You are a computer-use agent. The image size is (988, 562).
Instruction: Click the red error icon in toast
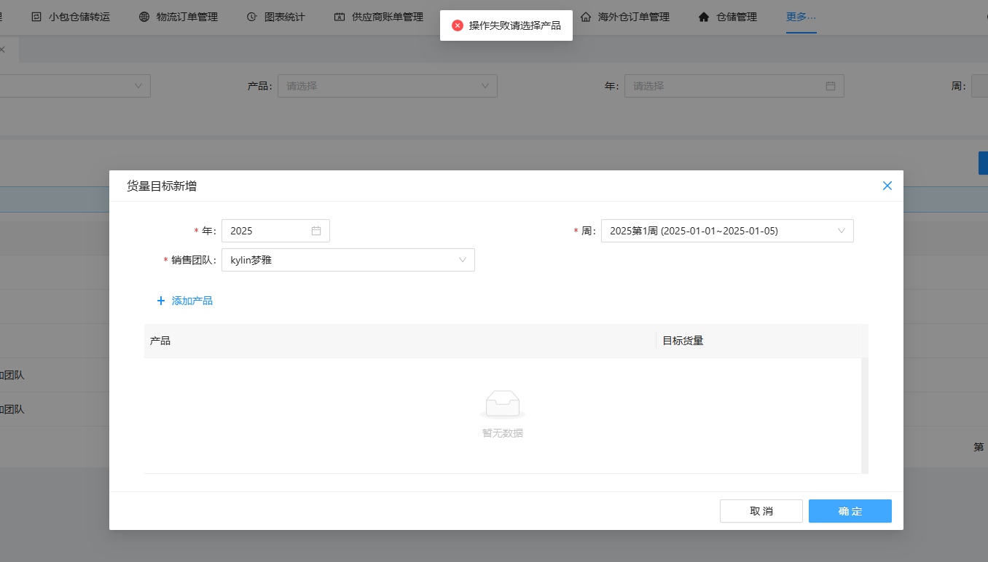(458, 25)
